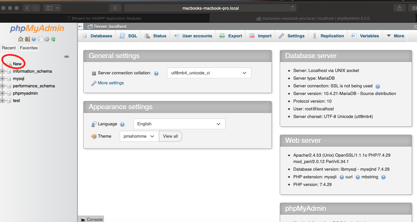Open panel settings via gear icon
417x222 pixels.
point(46,39)
